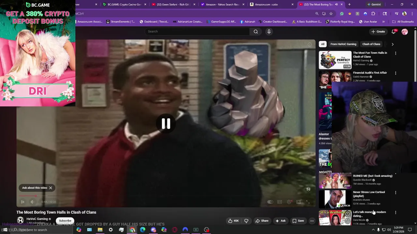Open the 'StreamElements' bookmark
The image size is (417, 234).
click(121, 22)
